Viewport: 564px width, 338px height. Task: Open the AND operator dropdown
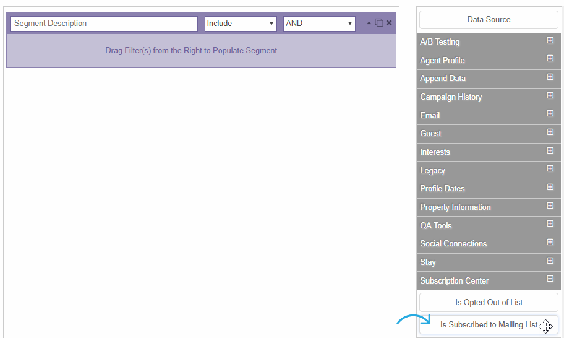pyautogui.click(x=319, y=24)
